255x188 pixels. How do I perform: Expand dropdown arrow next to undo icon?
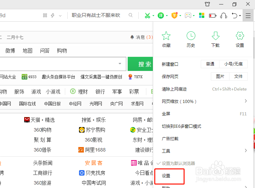coord(240,15)
